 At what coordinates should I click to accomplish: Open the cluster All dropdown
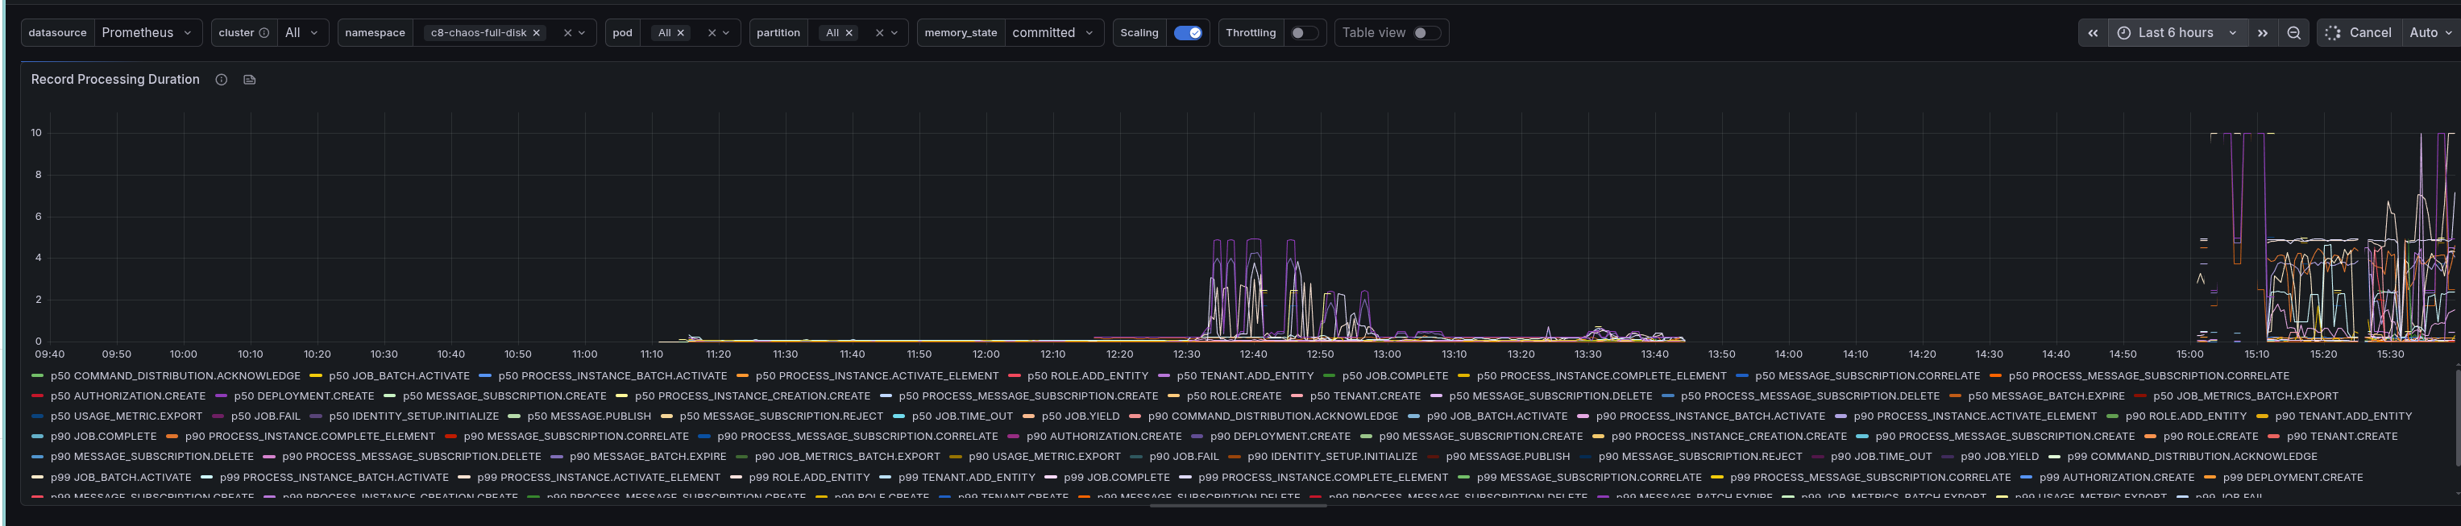tap(303, 32)
